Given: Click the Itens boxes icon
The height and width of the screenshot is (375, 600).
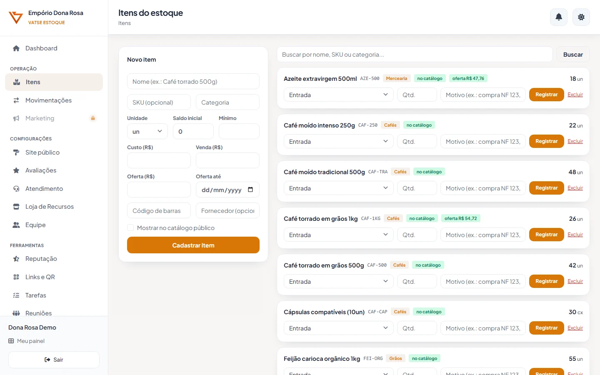Looking at the screenshot, I should pos(17,82).
